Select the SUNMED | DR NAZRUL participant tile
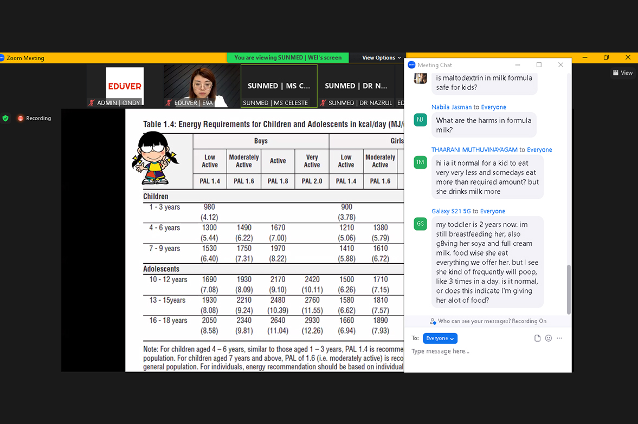This screenshot has height=424, width=638. point(356,86)
